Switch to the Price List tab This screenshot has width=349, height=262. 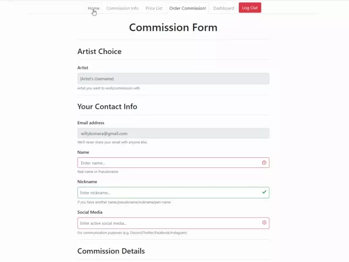[x=154, y=8]
